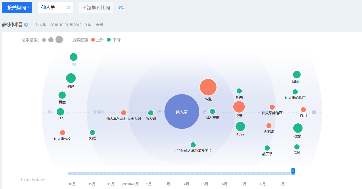362x189 pixels.
Task: Click the blue timeline slider handle
Action: click(x=293, y=171)
